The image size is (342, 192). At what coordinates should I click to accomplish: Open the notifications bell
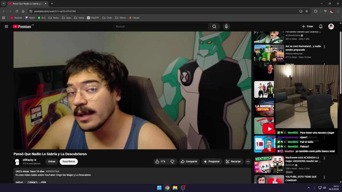pyautogui.click(x=321, y=26)
